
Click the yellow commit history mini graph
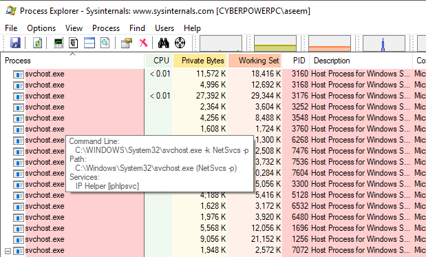(275, 43)
